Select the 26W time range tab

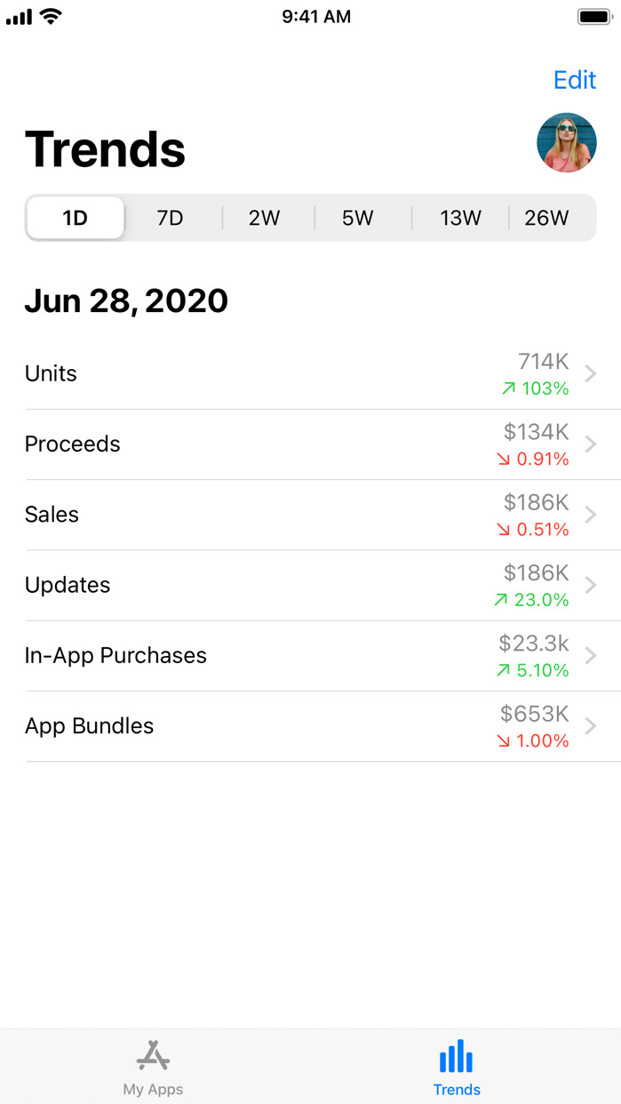click(x=546, y=218)
